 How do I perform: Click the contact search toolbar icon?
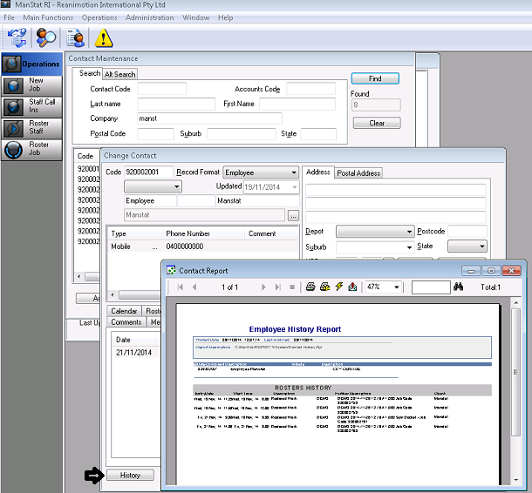pyautogui.click(x=46, y=37)
